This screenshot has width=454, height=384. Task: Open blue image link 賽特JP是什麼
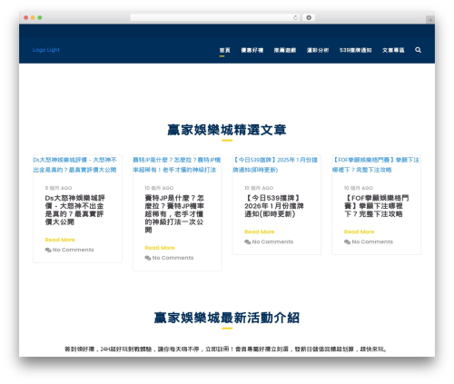click(x=177, y=164)
